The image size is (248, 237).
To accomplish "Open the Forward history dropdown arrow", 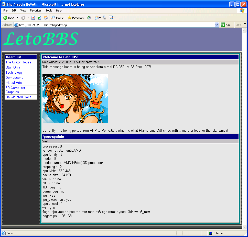I will [28, 18].
